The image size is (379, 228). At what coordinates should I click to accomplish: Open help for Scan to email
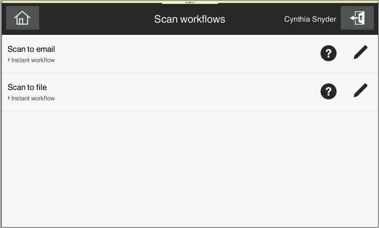[328, 53]
